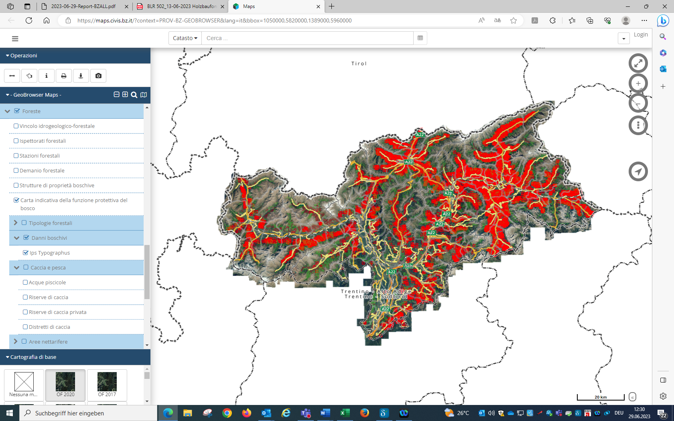Search layers in GeoBrowser Maps header
This screenshot has width=674, height=421.
click(134, 95)
